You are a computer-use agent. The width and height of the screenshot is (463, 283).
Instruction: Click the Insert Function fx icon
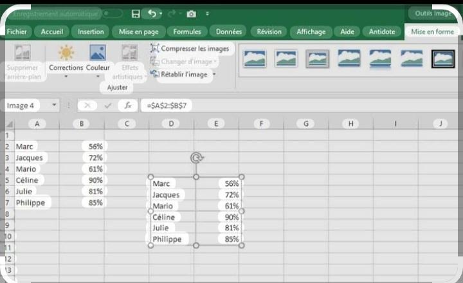(x=128, y=105)
